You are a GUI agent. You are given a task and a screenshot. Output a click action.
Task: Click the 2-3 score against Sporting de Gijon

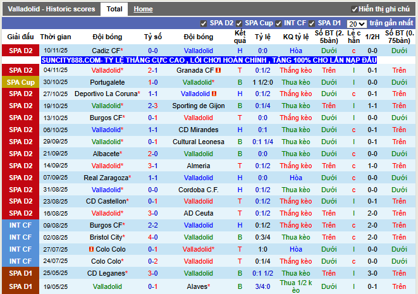[153, 106]
